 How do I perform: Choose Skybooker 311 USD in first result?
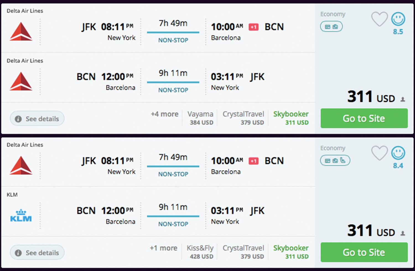(x=291, y=118)
